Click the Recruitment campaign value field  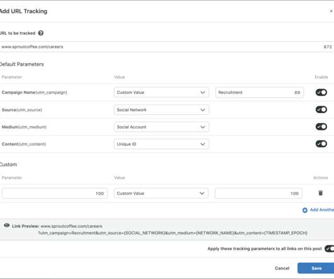pyautogui.click(x=260, y=92)
